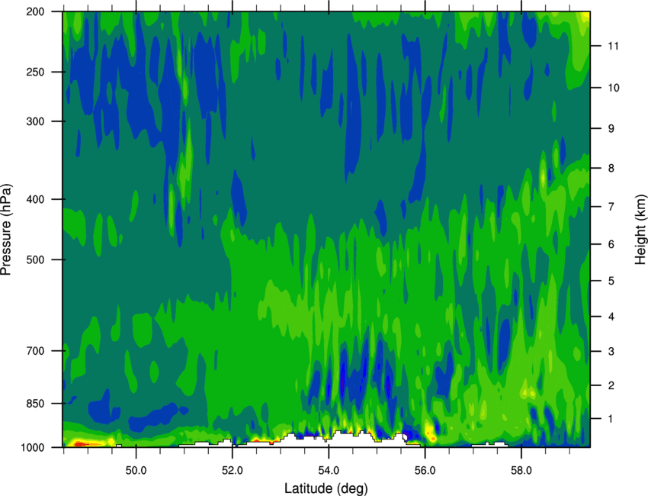Select the 1000 pressure tick label

[32, 448]
